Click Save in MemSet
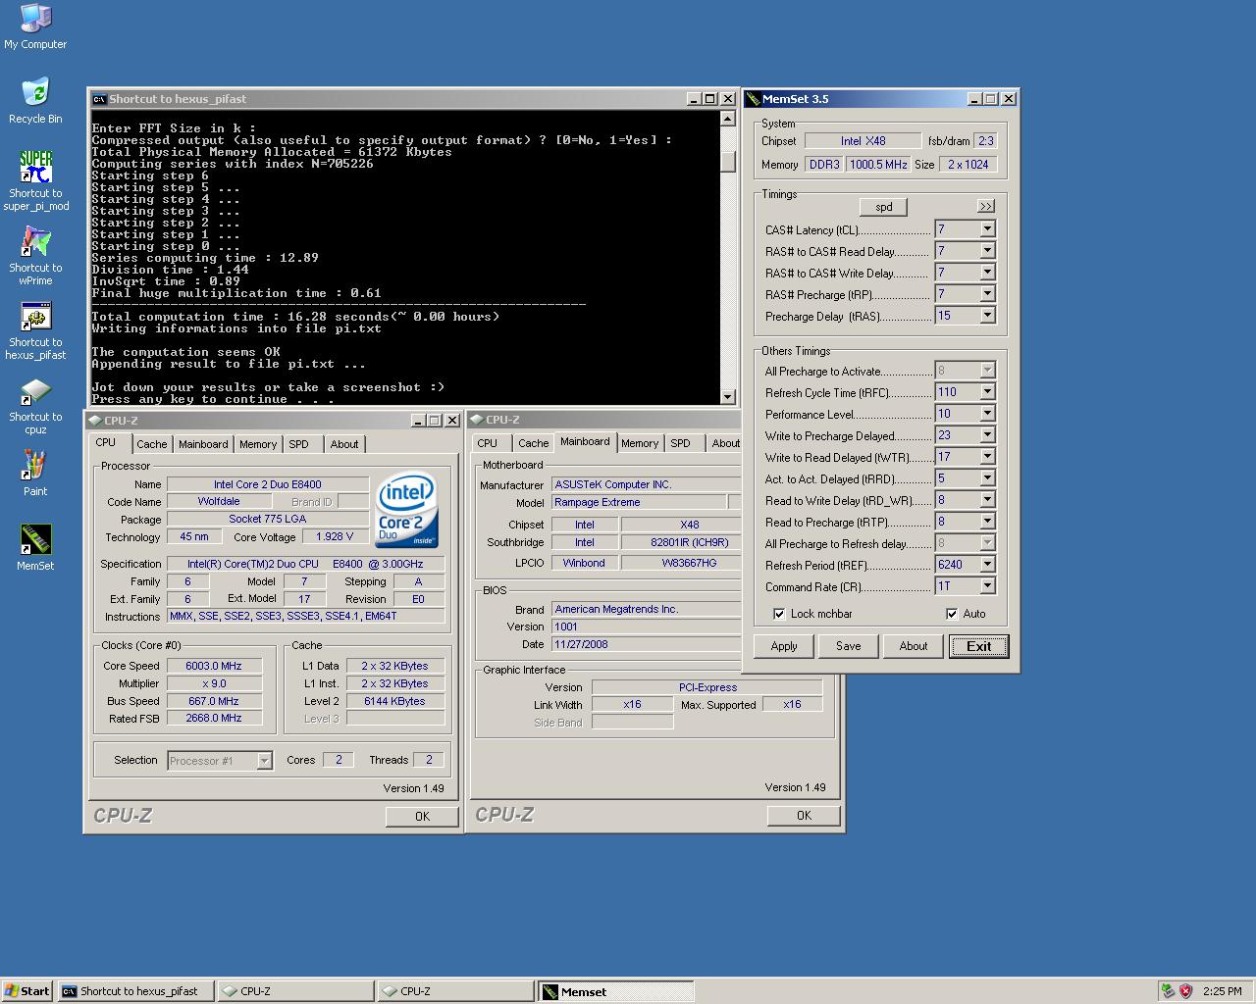 (x=849, y=646)
